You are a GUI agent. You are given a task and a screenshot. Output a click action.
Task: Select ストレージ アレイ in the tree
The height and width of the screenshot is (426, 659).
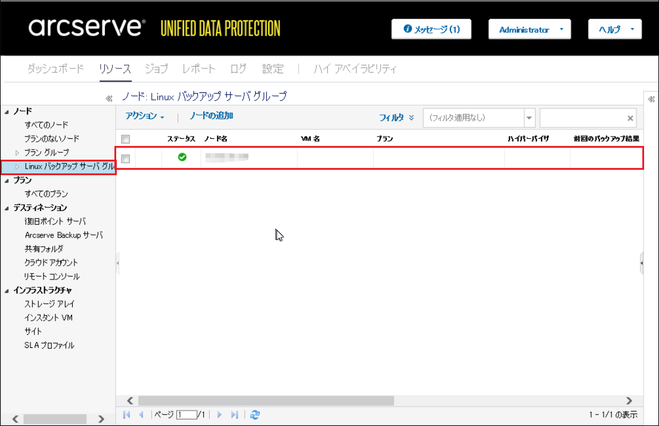tap(49, 304)
